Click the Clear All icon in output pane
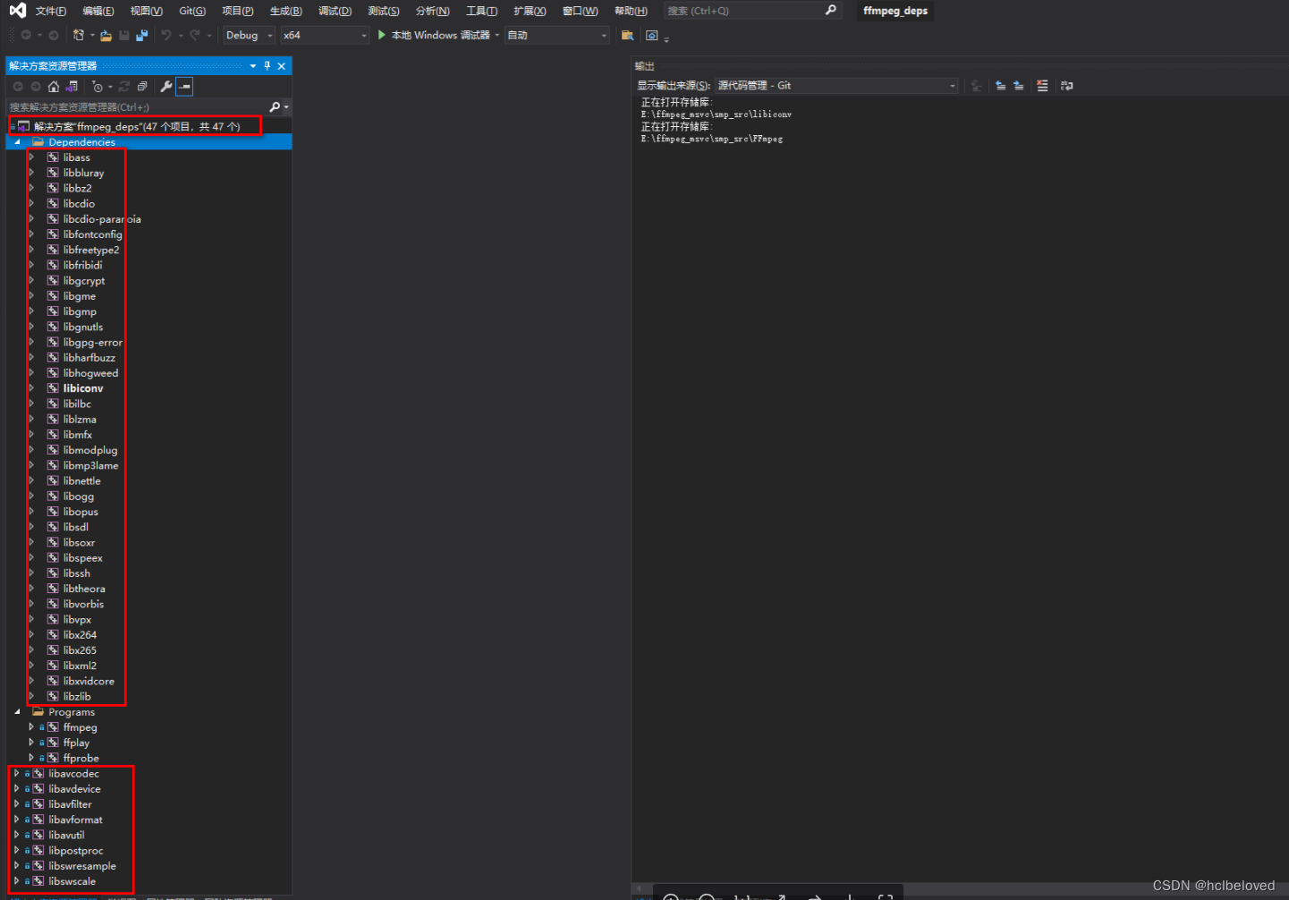The image size is (1289, 900). [1042, 85]
